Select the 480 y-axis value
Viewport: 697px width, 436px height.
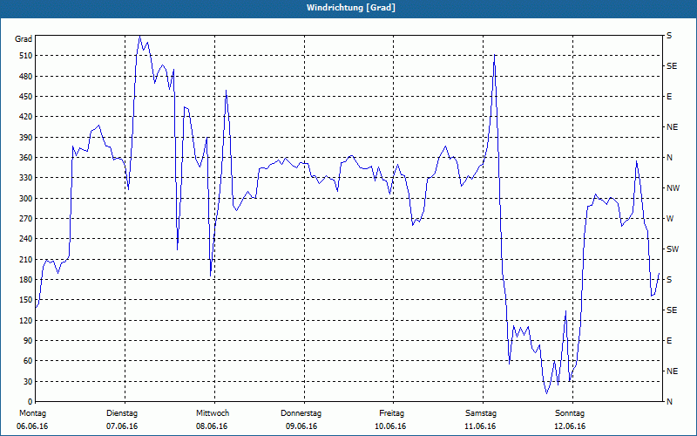click(x=26, y=77)
